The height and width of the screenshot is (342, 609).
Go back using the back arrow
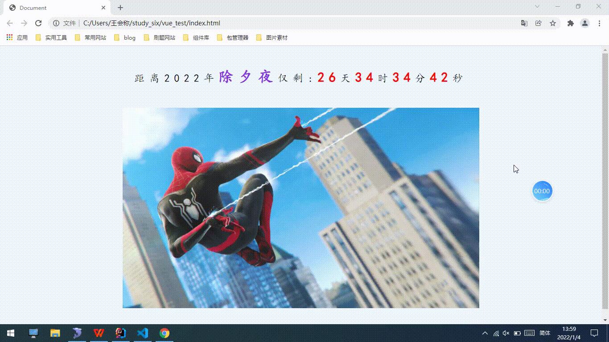click(10, 23)
